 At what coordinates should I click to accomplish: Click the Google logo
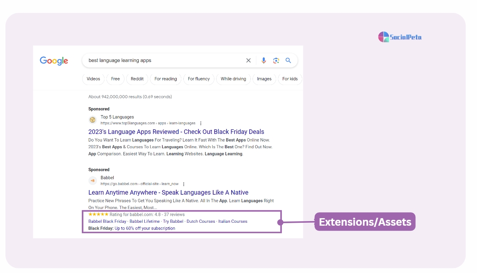pos(54,61)
